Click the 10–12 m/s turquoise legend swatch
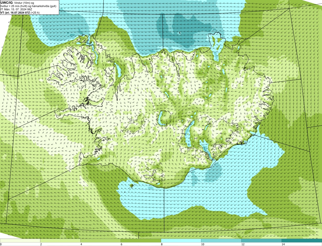 coord(221,241)
